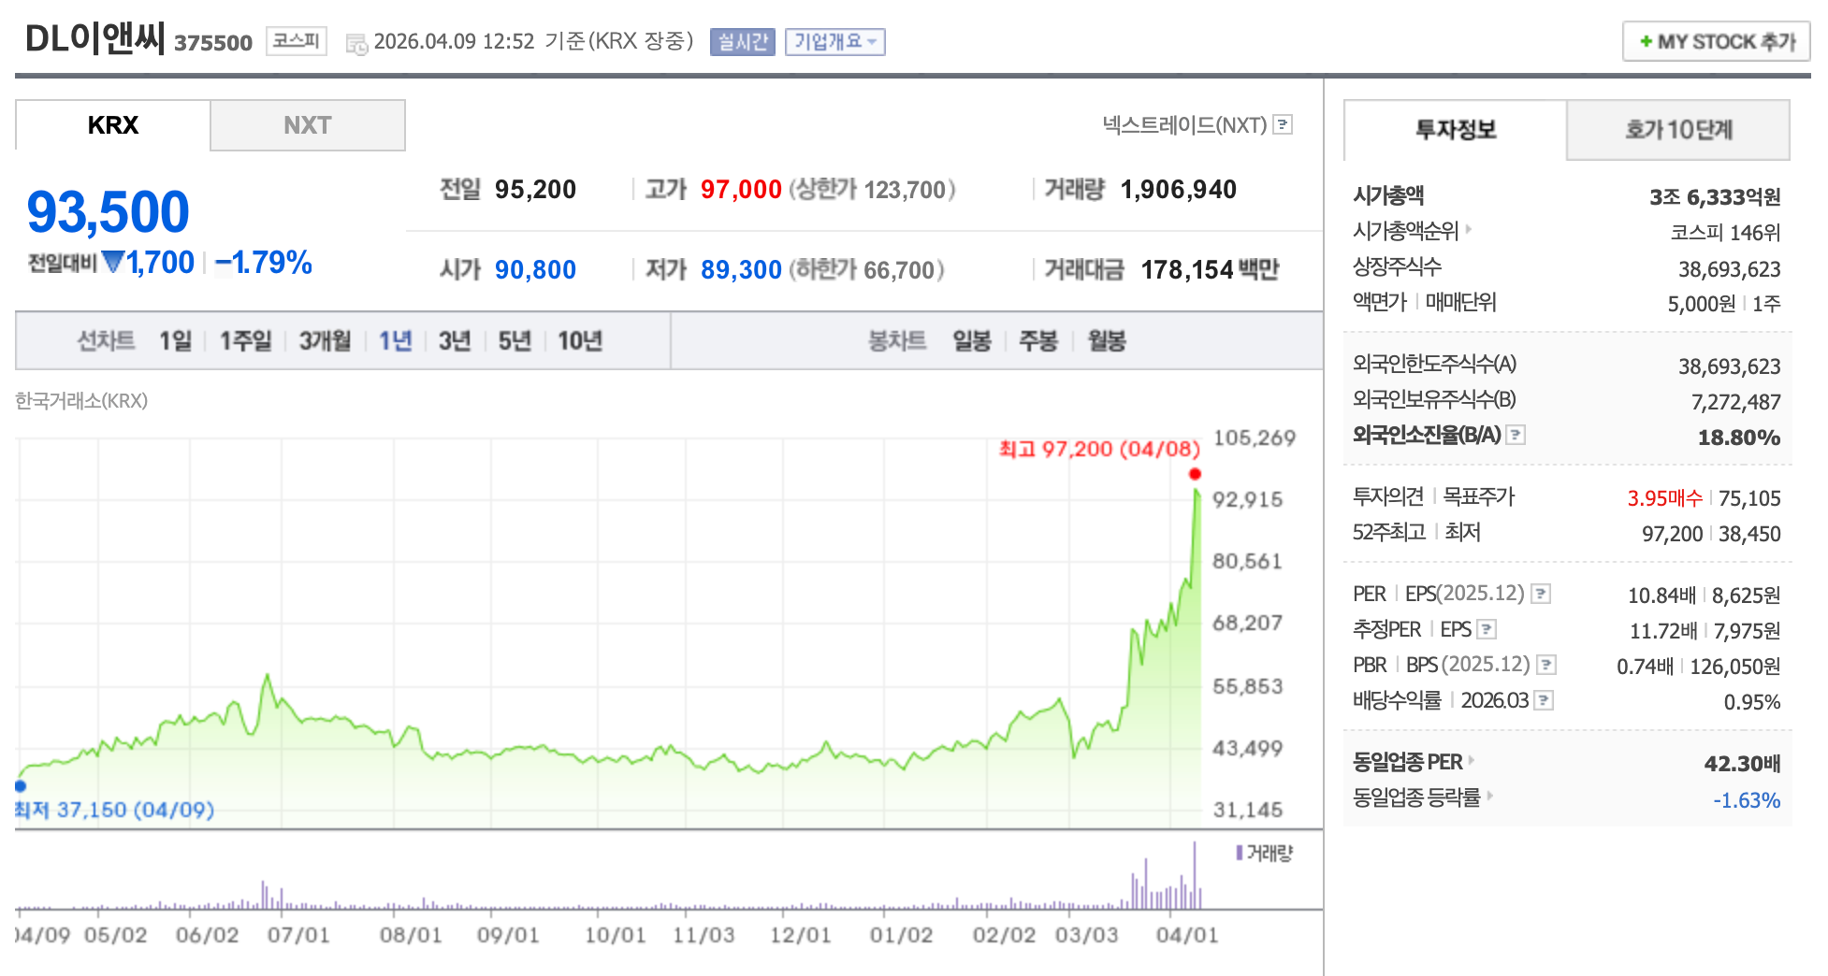
Task: Click the 상장주식수 value 38,693,623
Action: click(1730, 269)
